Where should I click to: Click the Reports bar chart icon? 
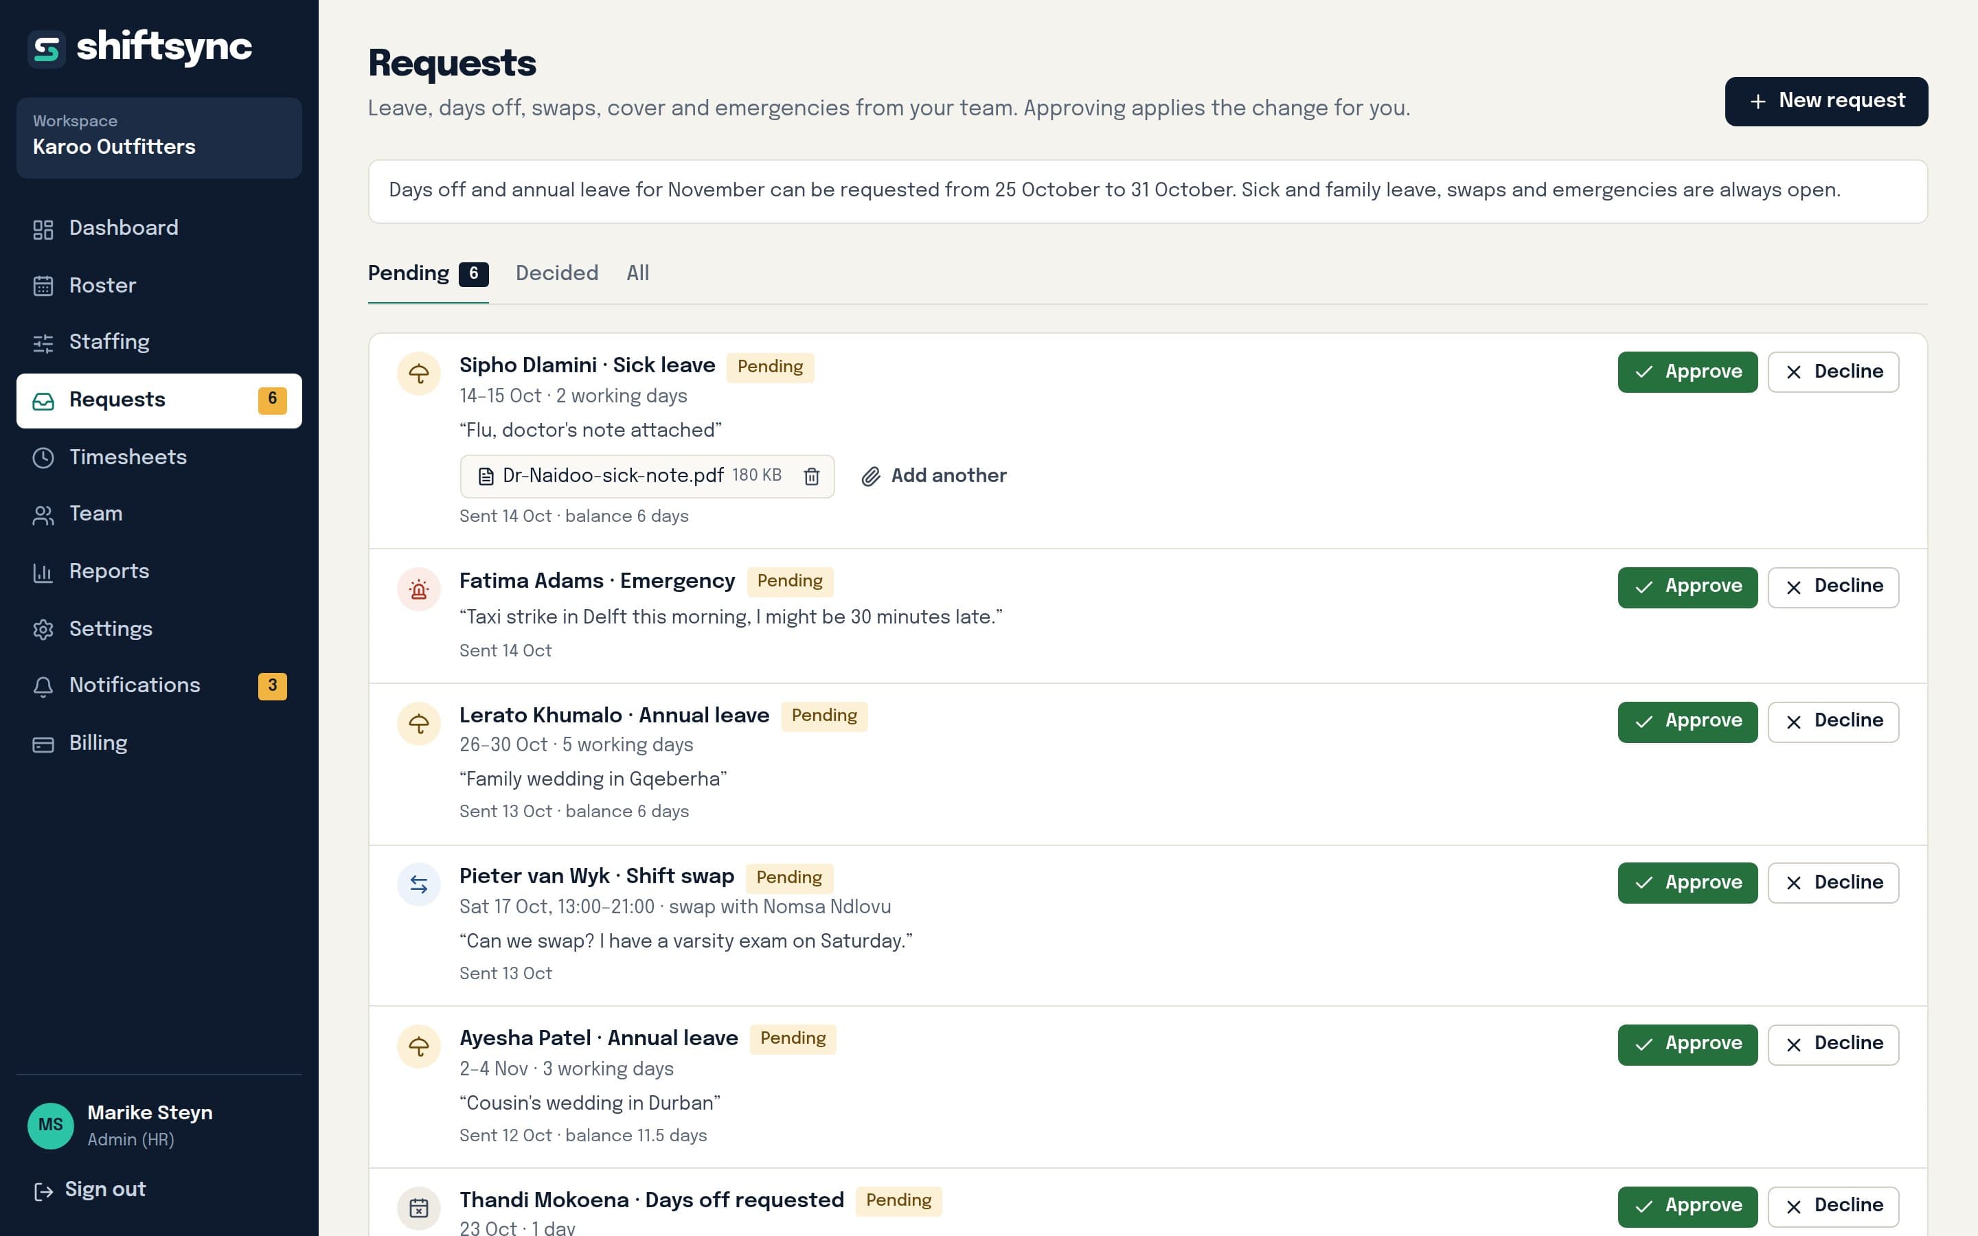pyautogui.click(x=43, y=572)
